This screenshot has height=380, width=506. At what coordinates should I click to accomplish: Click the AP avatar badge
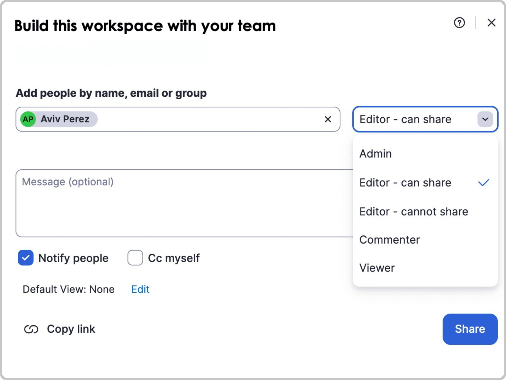pyautogui.click(x=28, y=119)
